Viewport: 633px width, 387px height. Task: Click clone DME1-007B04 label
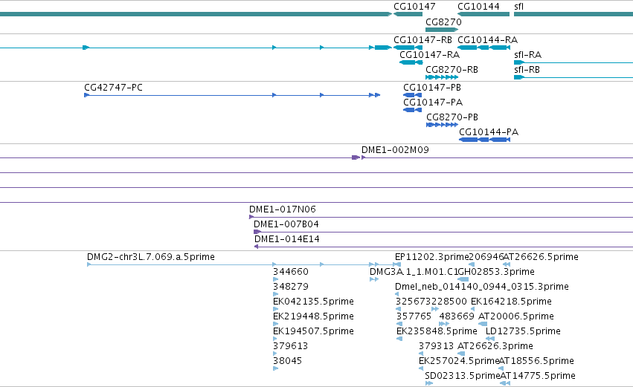[286, 224]
